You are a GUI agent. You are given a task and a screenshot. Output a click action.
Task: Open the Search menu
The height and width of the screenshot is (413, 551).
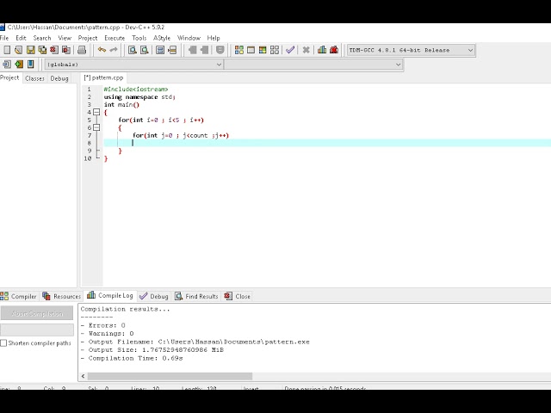click(42, 38)
